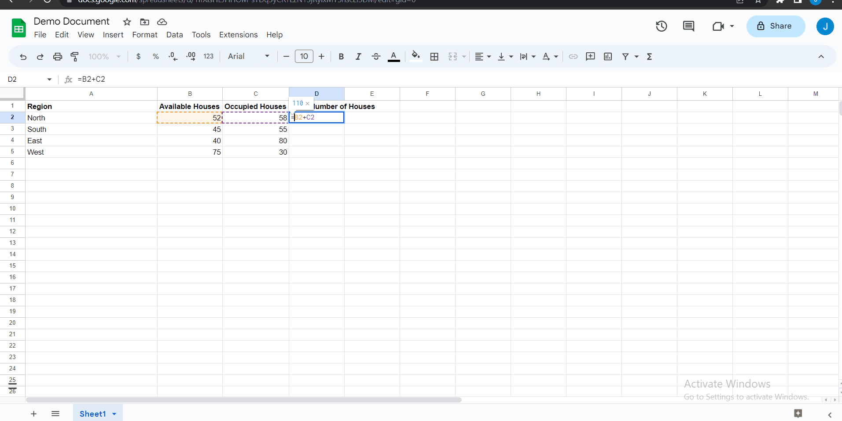Open the Functions sigma icon
This screenshot has width=842, height=421.
point(650,56)
